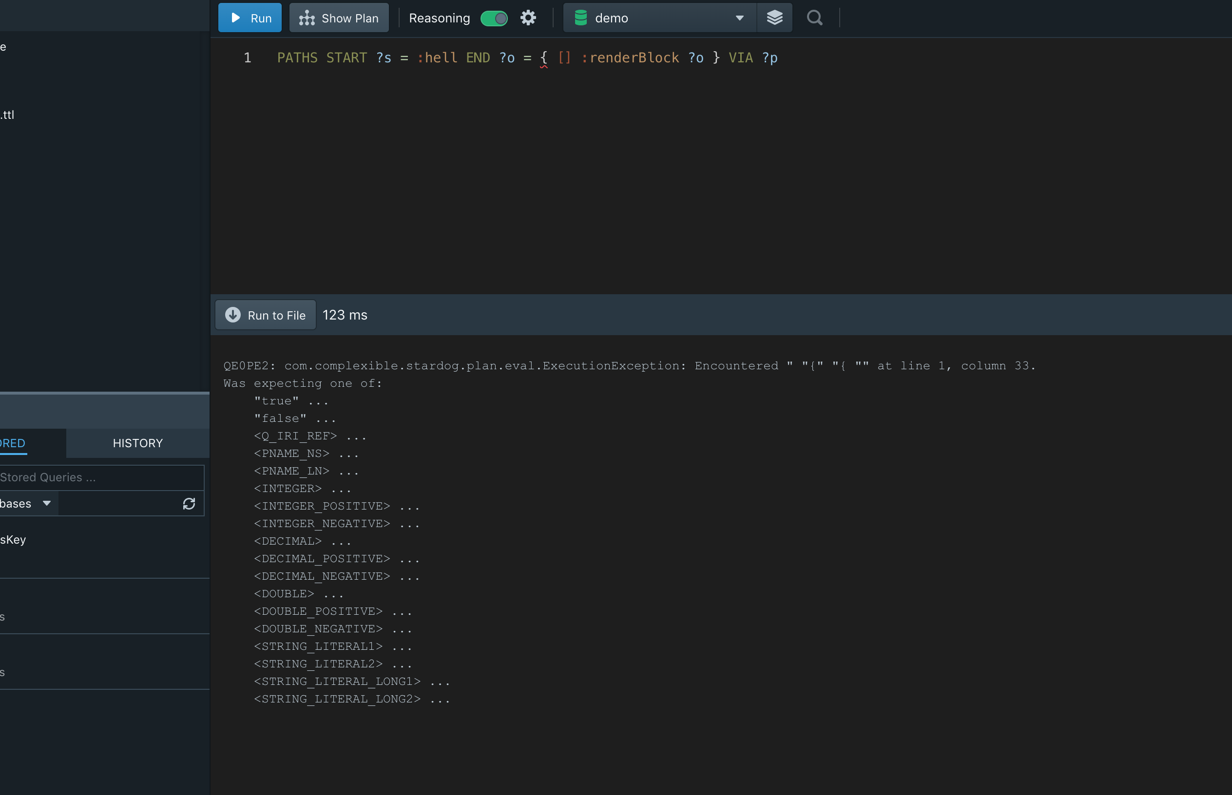The image size is (1232, 795).
Task: Click the green database icon
Action: click(x=580, y=18)
